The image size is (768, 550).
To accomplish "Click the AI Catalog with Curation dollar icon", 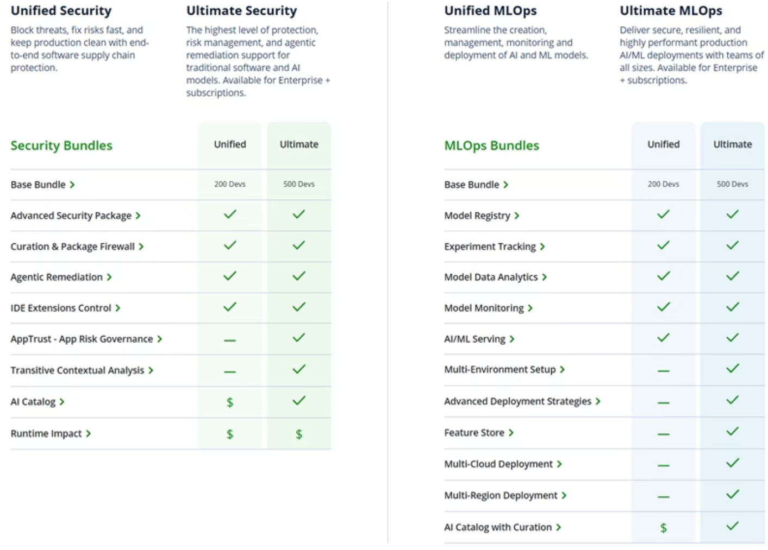I will [x=663, y=528].
